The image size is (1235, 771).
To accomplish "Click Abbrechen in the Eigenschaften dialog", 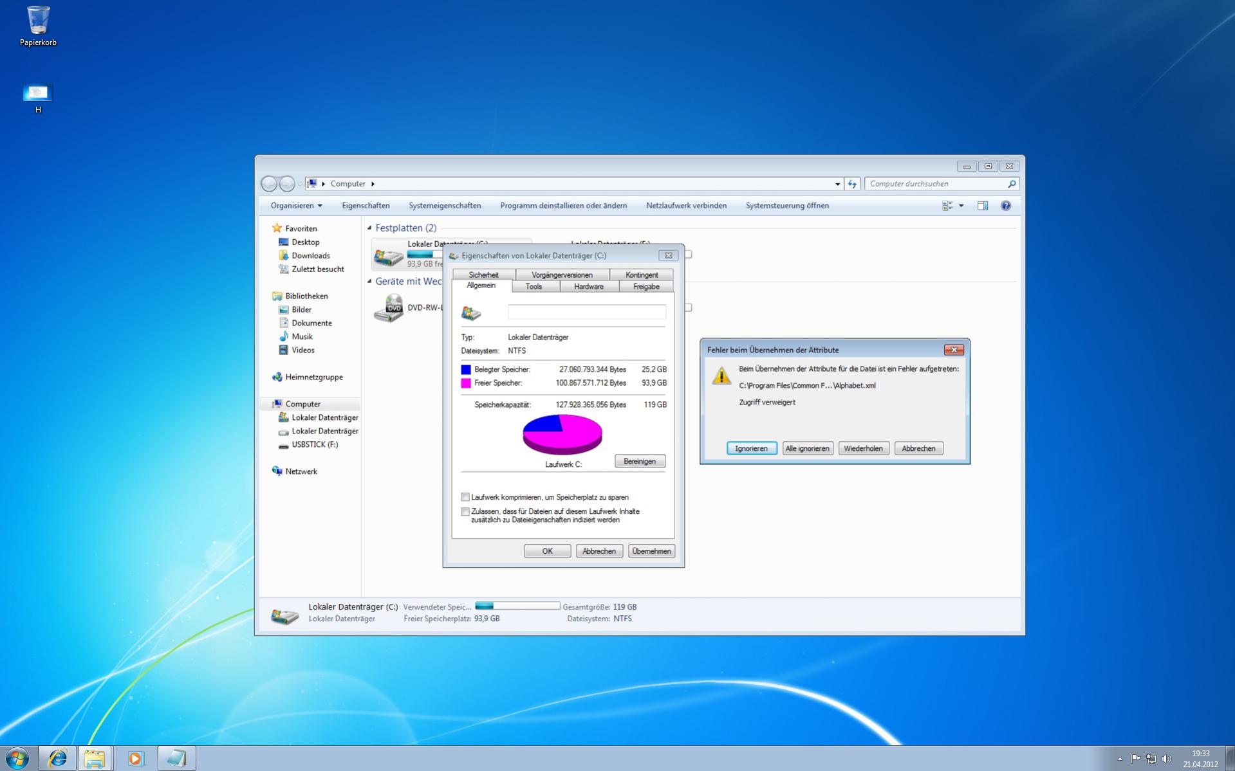I will pos(599,551).
